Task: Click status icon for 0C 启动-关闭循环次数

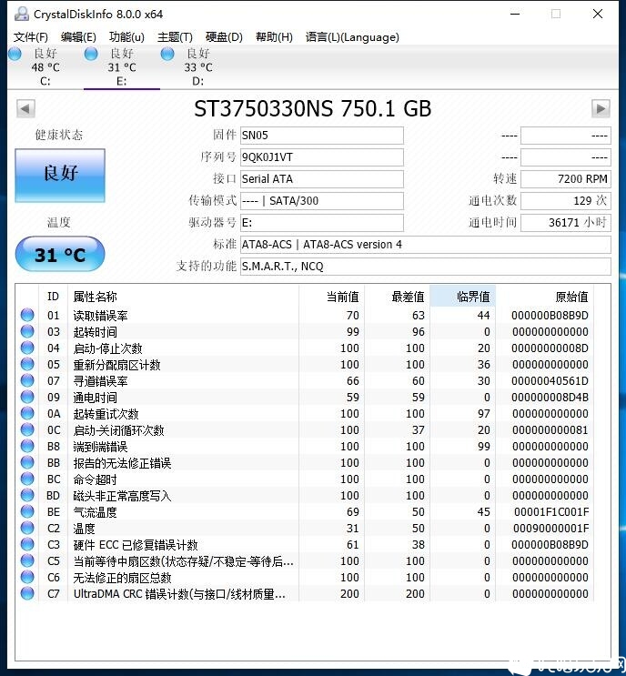Action: coord(27,429)
